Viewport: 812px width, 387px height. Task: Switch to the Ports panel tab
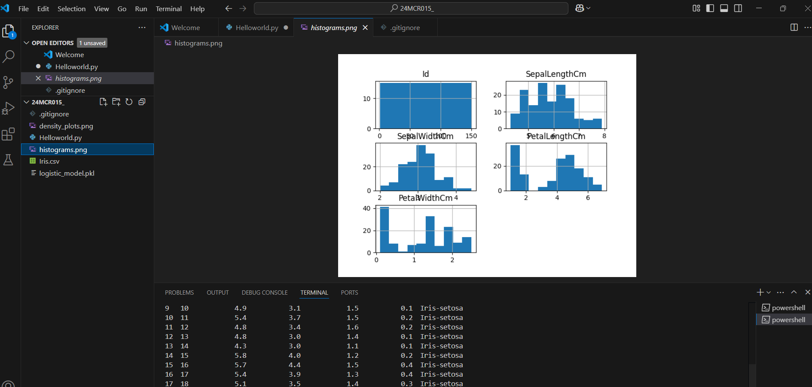pos(349,293)
